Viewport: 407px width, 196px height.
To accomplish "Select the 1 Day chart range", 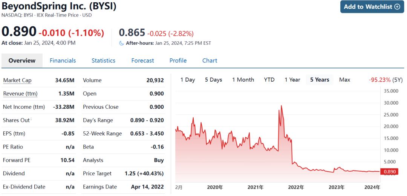I will pos(188,80).
